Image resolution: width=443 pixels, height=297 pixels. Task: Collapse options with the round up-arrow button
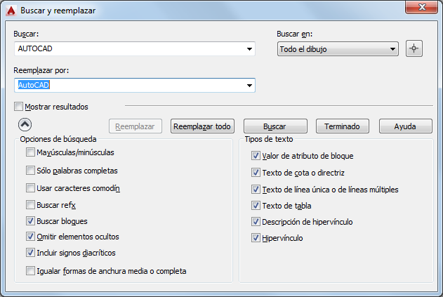click(x=25, y=124)
